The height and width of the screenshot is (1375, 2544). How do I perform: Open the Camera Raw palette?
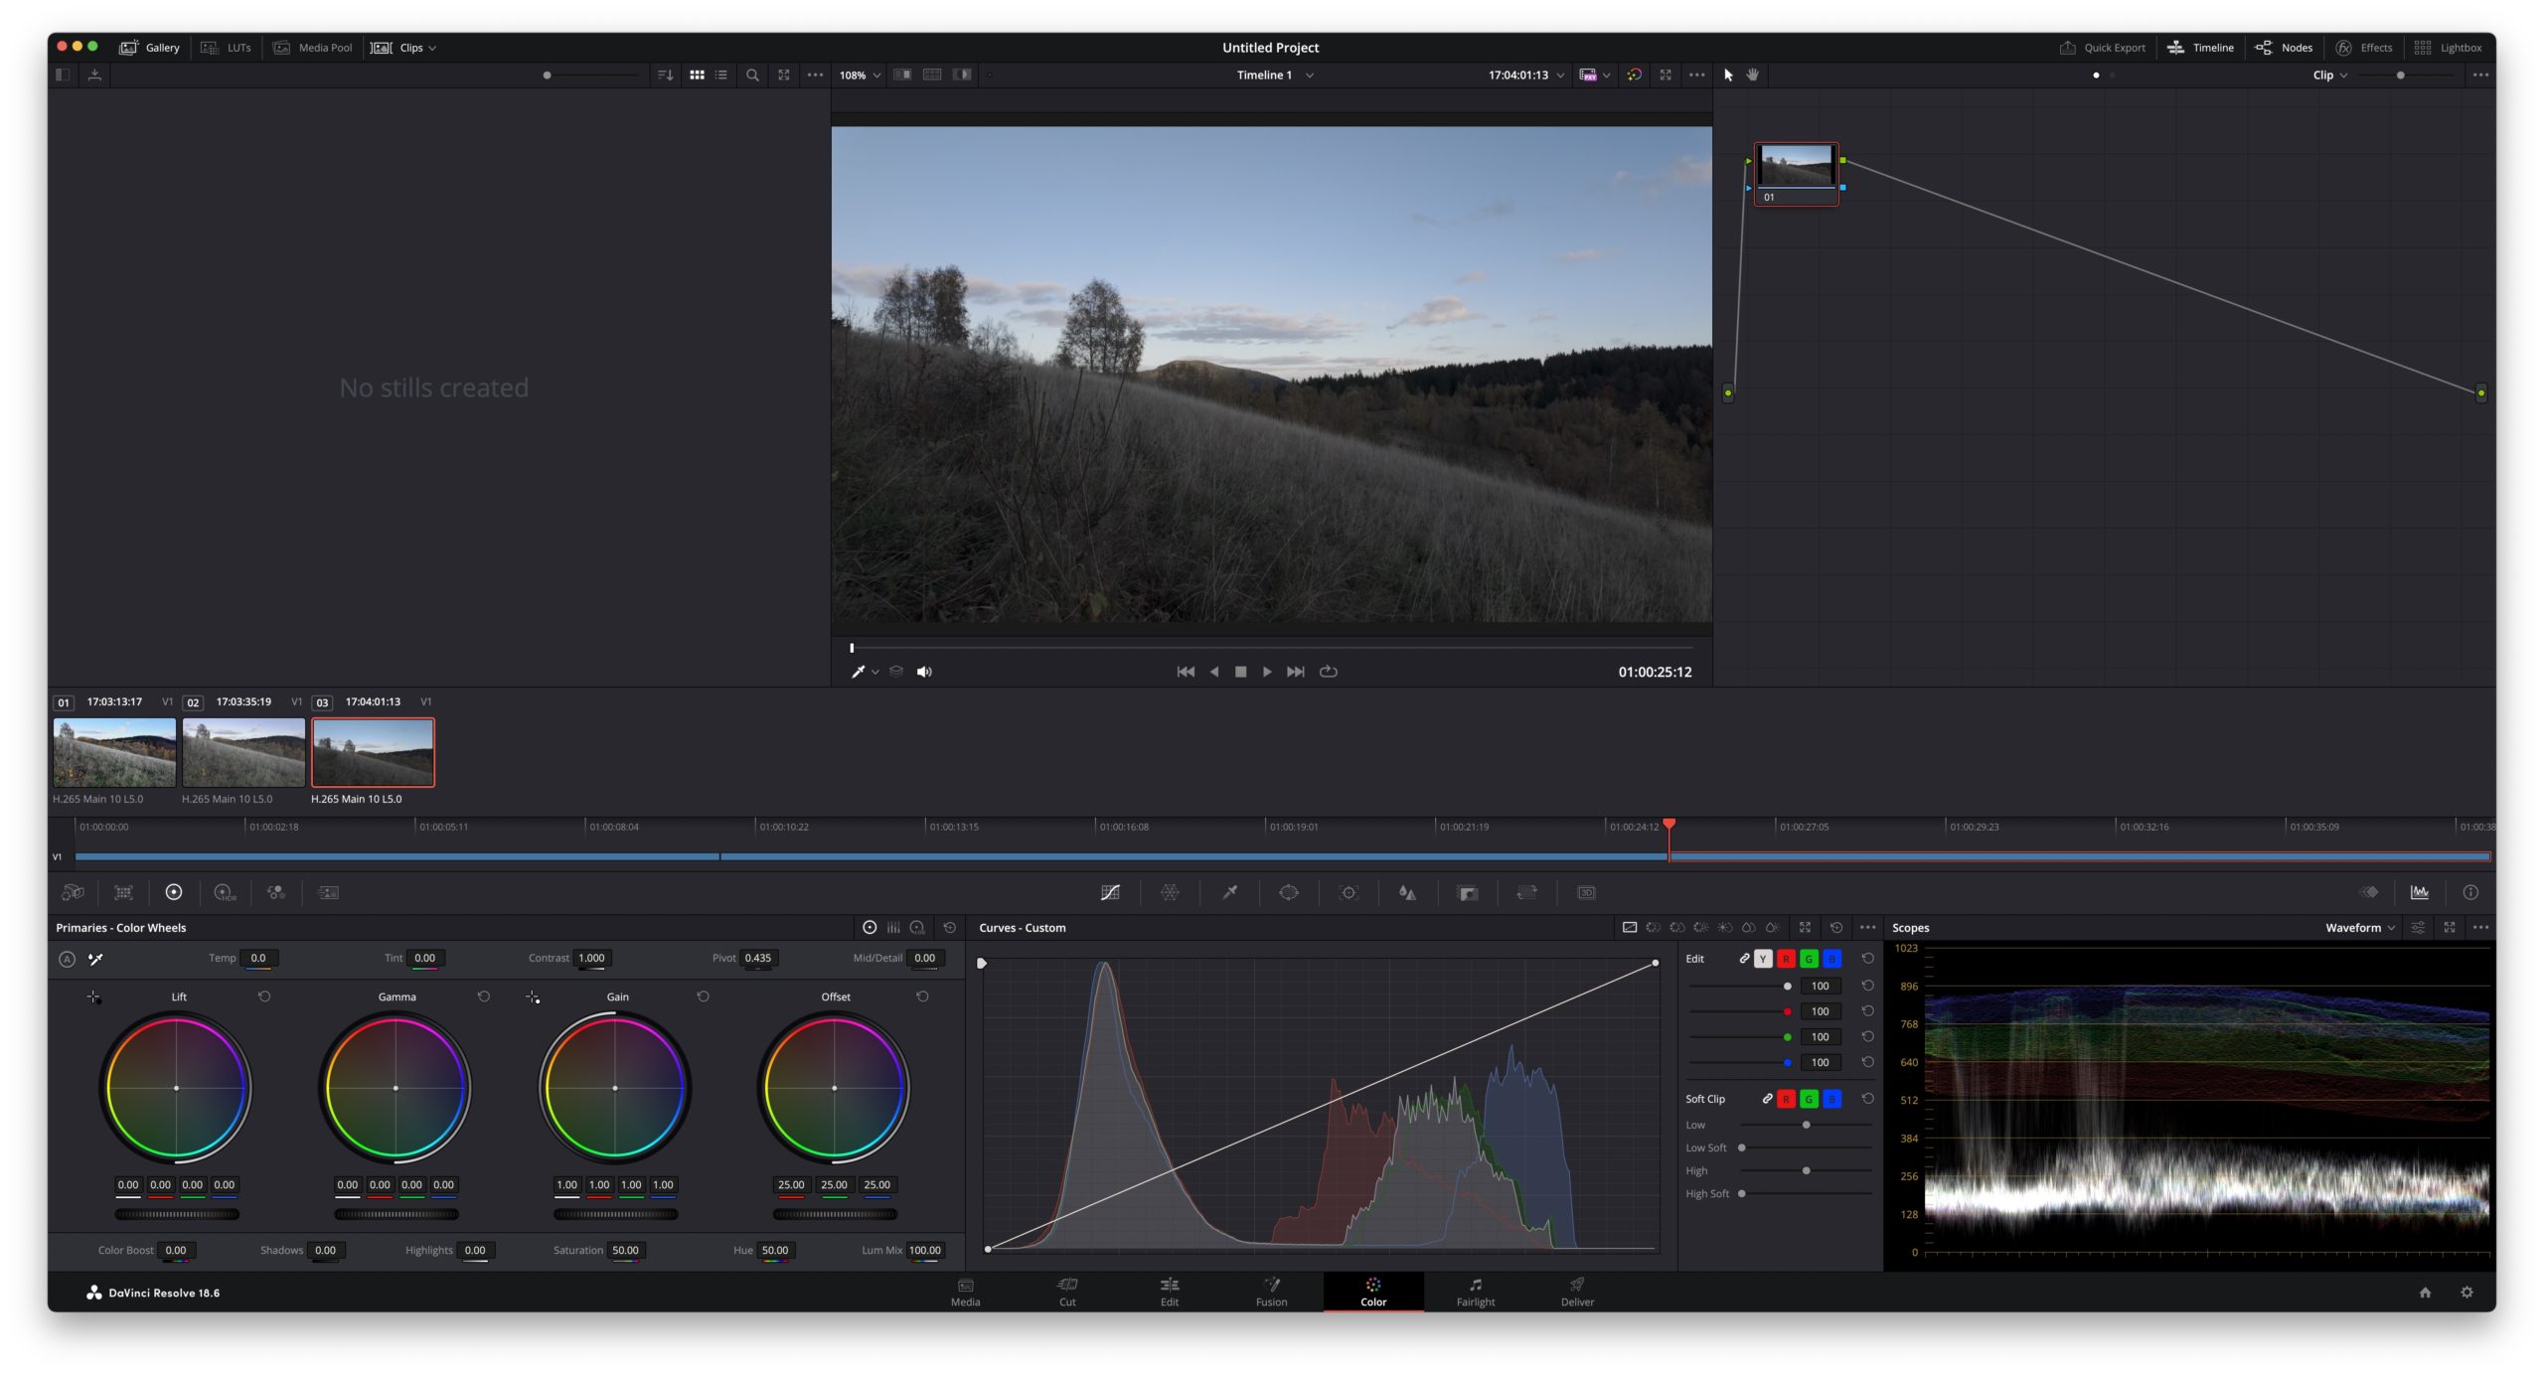coord(73,892)
